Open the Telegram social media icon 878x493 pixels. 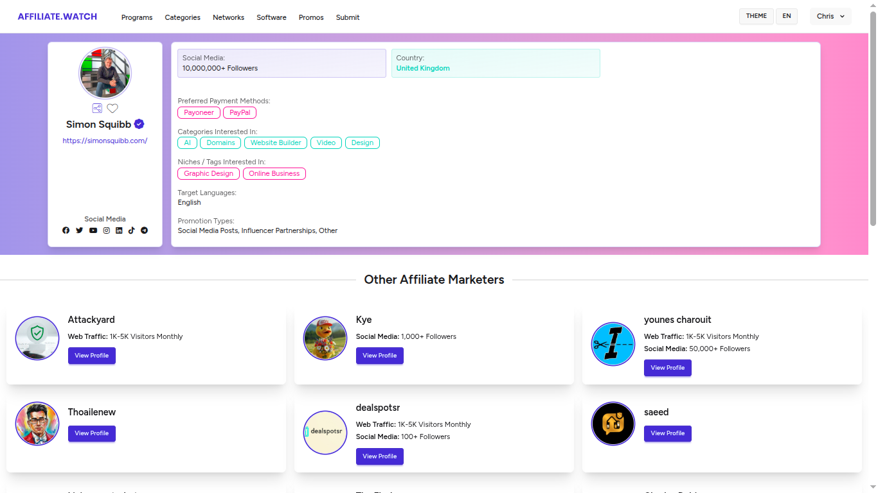tap(144, 230)
